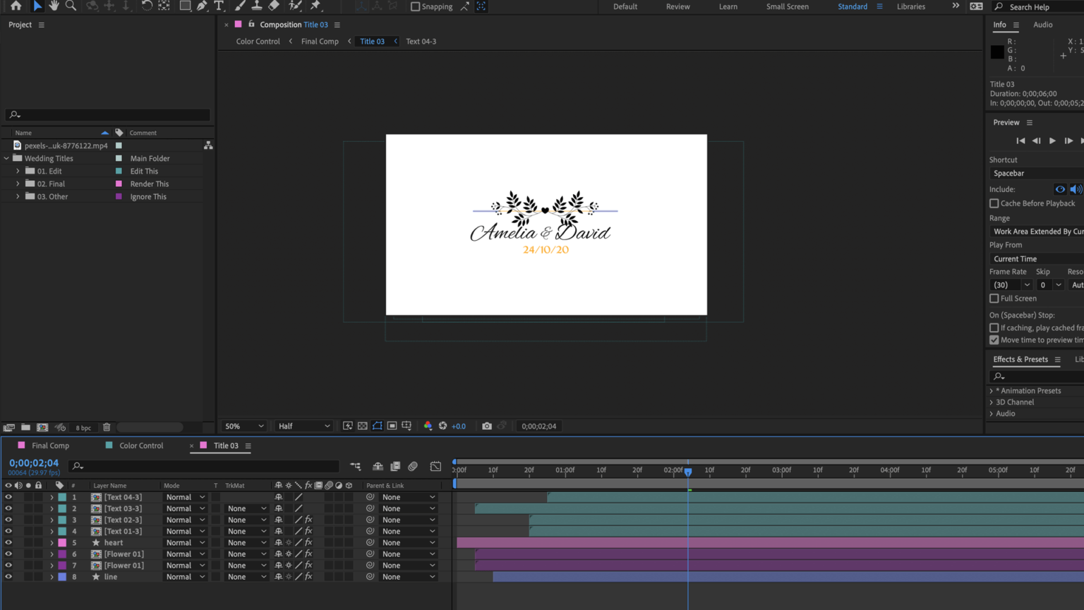Switch to the Color Control timeline tab
Screen dimensions: 1084x610
[141, 445]
